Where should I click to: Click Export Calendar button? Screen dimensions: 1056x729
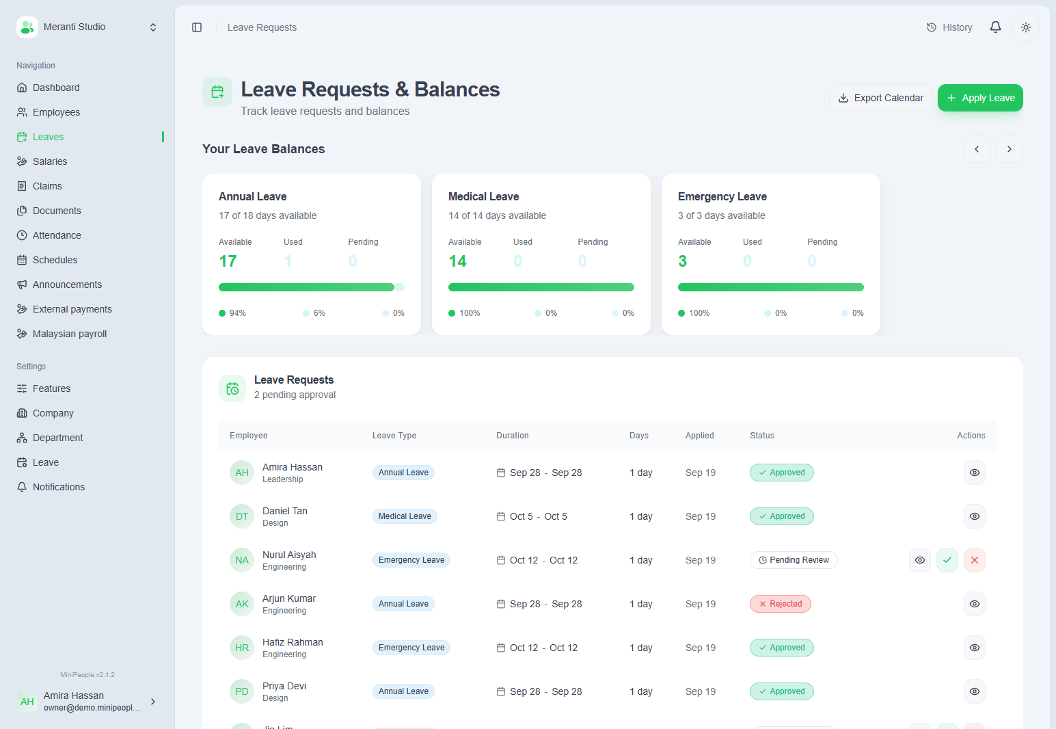[x=881, y=98]
